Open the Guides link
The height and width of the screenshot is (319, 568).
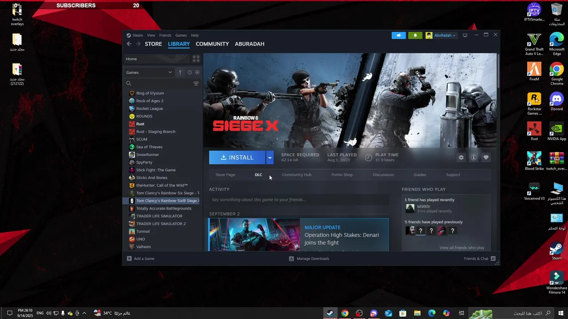pyautogui.click(x=420, y=175)
